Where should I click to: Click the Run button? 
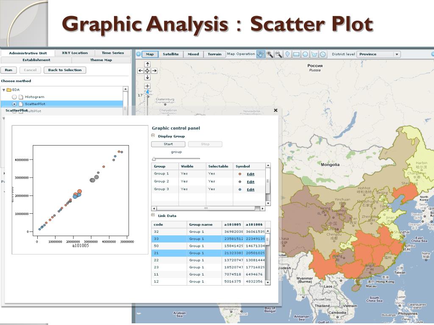(8, 70)
